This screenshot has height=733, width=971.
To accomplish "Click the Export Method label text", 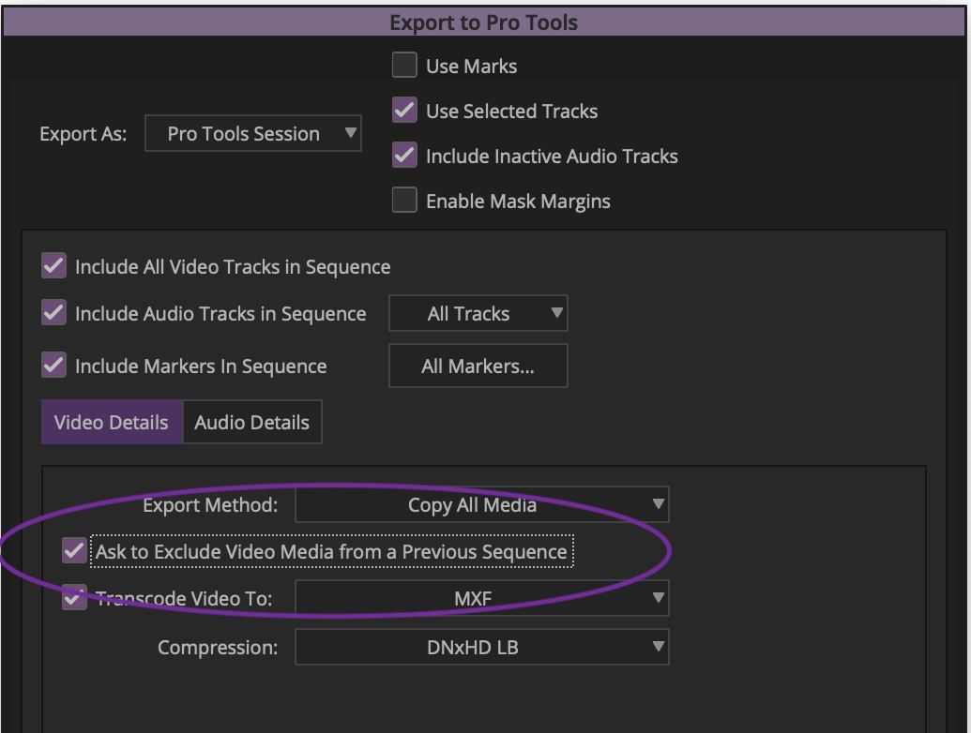I will (210, 505).
